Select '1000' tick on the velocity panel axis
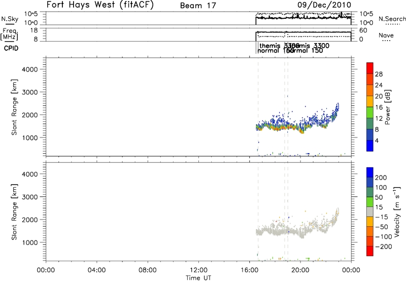Image resolution: width=406 pixels, height=281 pixels. [29, 242]
